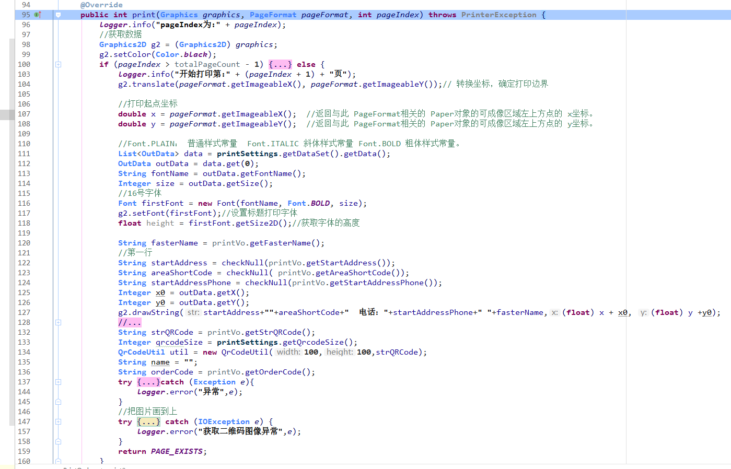
Task: Expand the try block fold marker at line 137
Action: tap(58, 382)
